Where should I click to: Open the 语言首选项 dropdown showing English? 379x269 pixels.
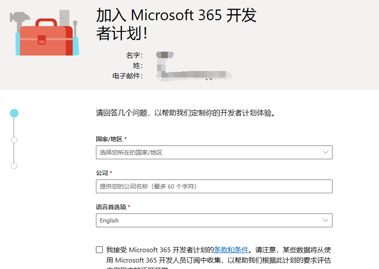214,220
